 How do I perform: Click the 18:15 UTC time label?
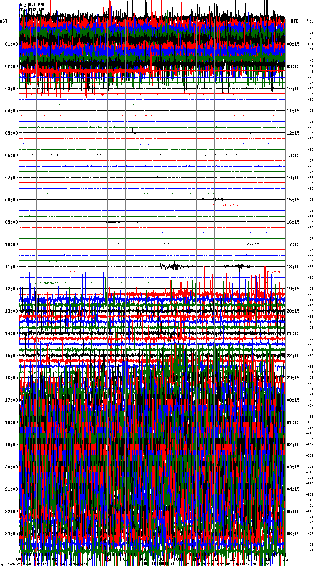(x=293, y=267)
